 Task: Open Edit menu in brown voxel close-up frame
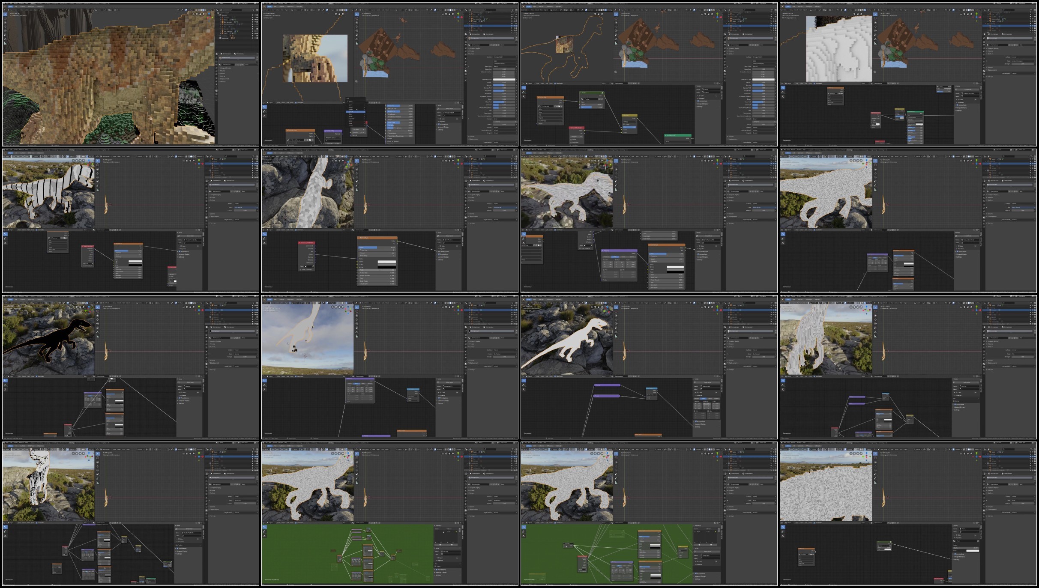10,3
